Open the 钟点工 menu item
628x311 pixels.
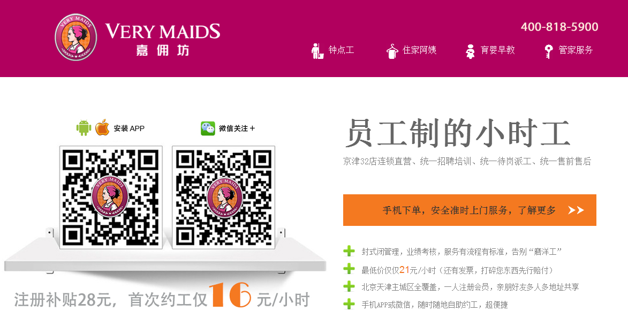[341, 50]
